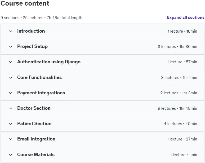
Task: Click the Expand all sections link
Action: [x=186, y=17]
